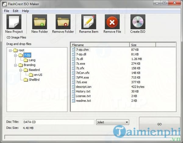Image resolution: width=183 pixels, height=143 pixels.
Task: Select the Branding folder label
Action: pyautogui.click(x=30, y=65)
